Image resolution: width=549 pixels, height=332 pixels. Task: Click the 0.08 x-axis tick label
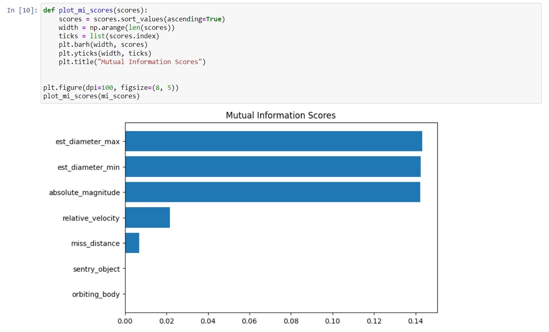click(x=291, y=321)
